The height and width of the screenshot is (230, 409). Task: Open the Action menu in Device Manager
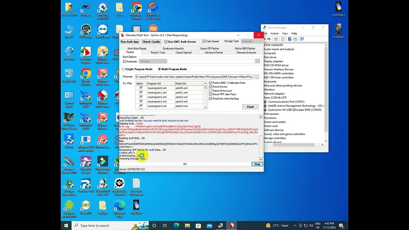tap(274, 34)
